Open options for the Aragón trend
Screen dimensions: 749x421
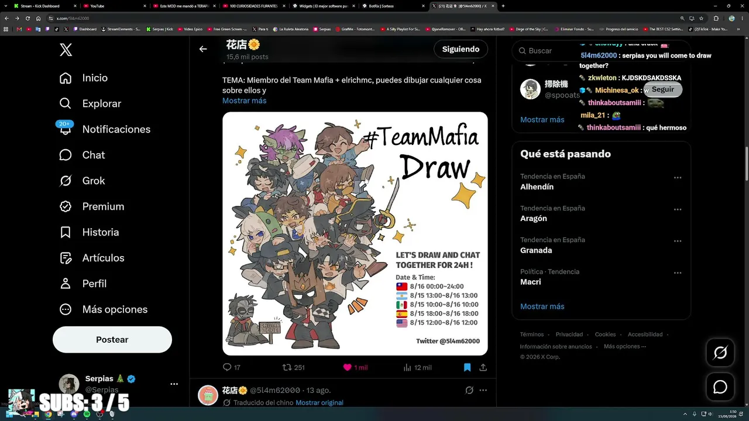678,209
